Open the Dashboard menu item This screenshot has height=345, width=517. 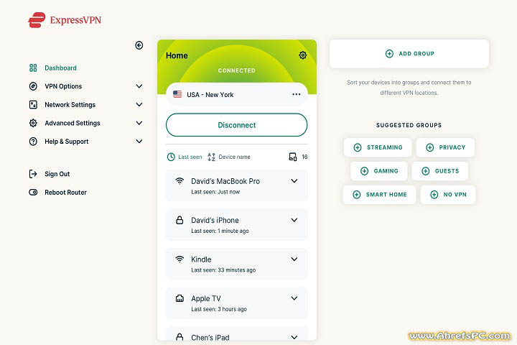[60, 68]
